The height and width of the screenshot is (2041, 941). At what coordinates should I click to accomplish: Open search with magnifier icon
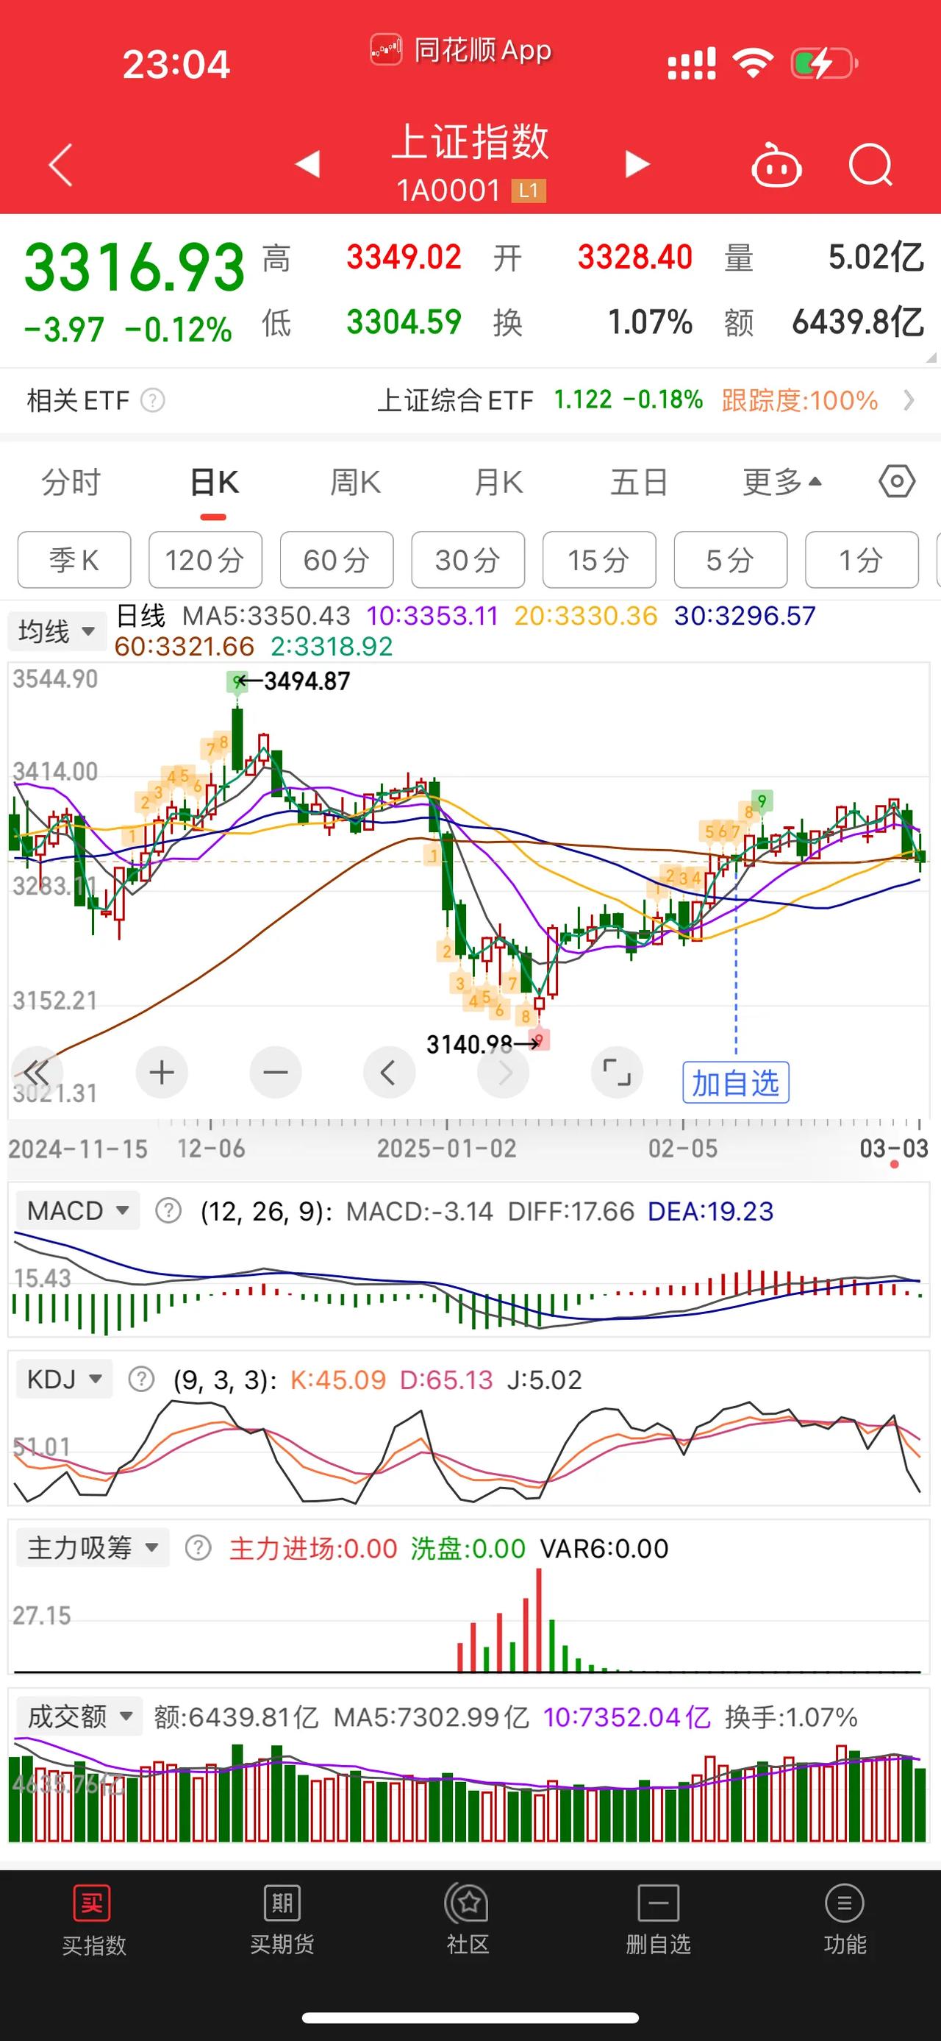pos(870,165)
